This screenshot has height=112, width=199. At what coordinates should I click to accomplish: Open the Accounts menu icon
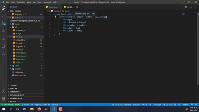3,91
